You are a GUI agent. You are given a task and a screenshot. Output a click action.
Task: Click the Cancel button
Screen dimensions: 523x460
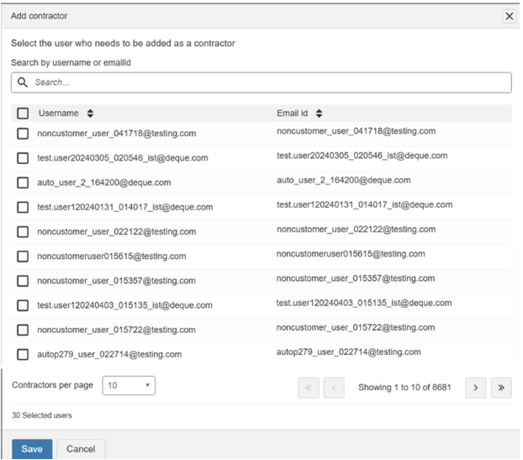81,449
